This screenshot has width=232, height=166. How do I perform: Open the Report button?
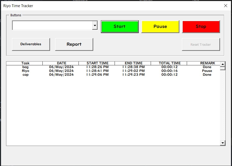tap(74, 44)
